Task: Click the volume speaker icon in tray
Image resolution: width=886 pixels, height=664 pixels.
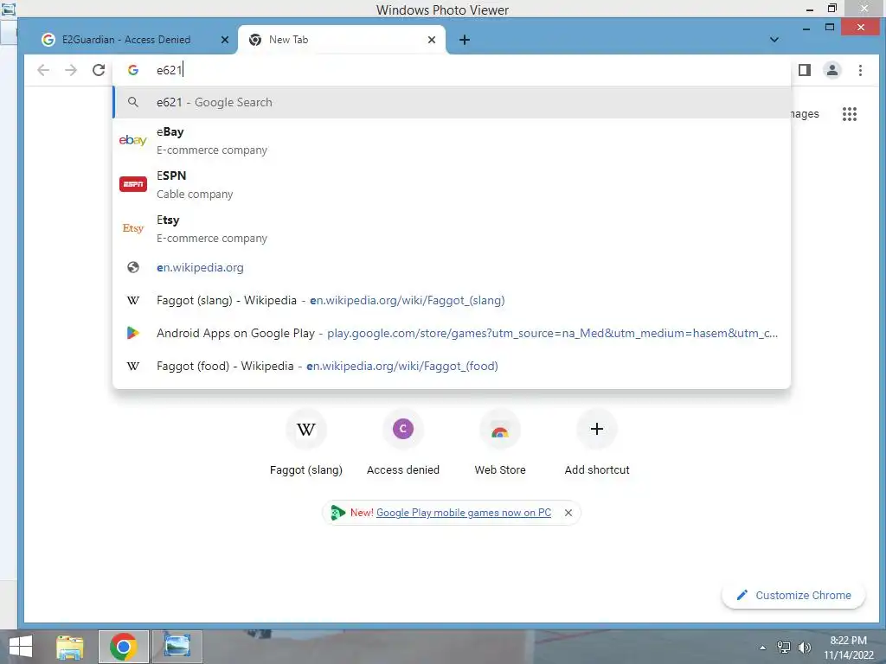Action: [804, 648]
